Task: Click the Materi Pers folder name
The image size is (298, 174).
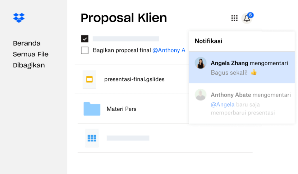Action: pyautogui.click(x=122, y=109)
